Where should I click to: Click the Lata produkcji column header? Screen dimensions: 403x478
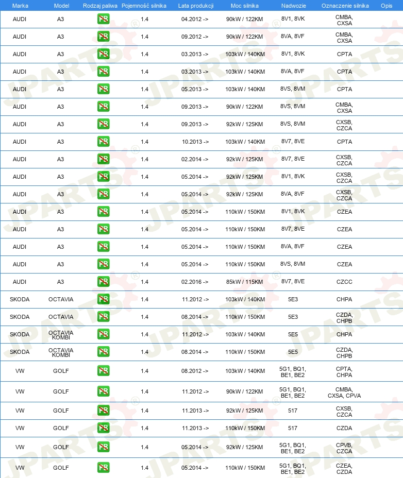196,6
